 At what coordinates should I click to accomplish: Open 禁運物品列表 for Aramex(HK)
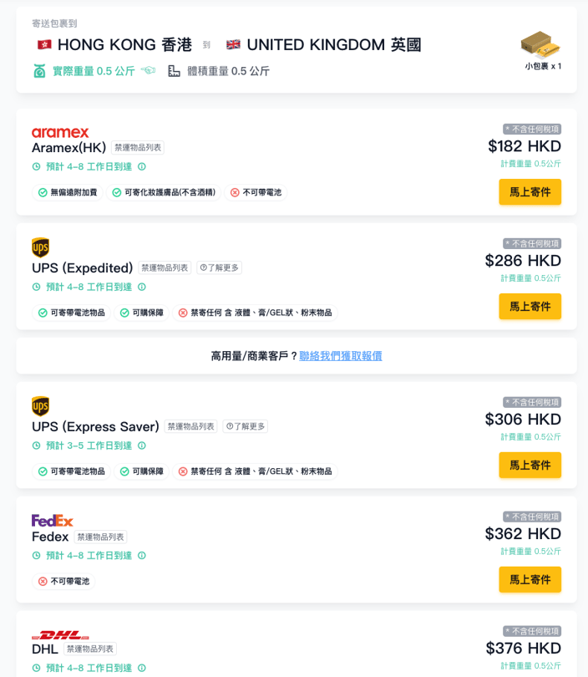coord(138,148)
